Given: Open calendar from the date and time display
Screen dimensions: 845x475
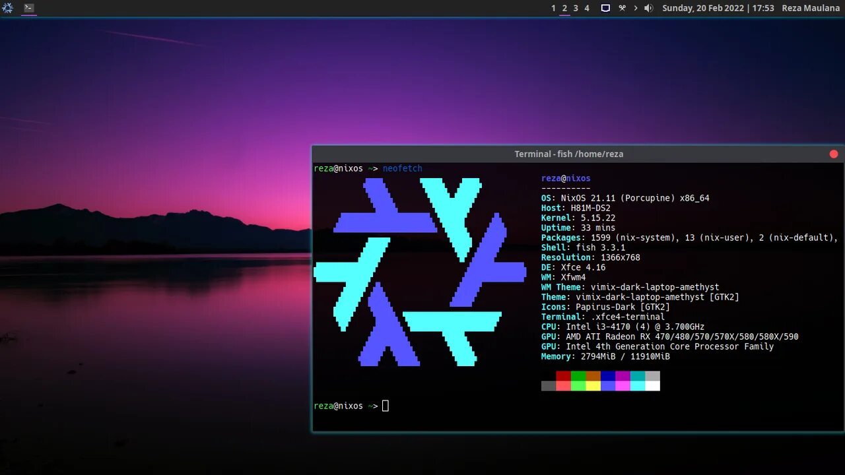Looking at the screenshot, I should pos(718,8).
